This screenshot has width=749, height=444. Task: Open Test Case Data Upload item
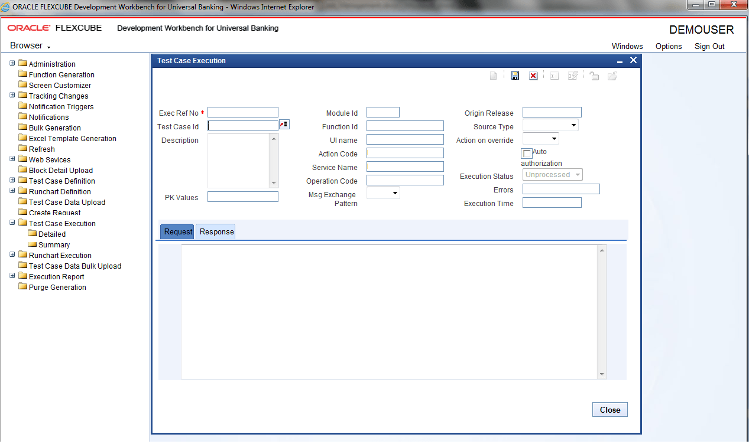coord(67,202)
